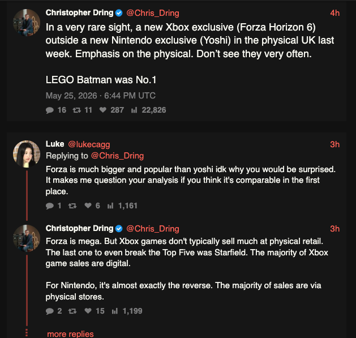Click the 4h timestamp on the main tweet
Screen dimensions: 356x338
coord(335,13)
